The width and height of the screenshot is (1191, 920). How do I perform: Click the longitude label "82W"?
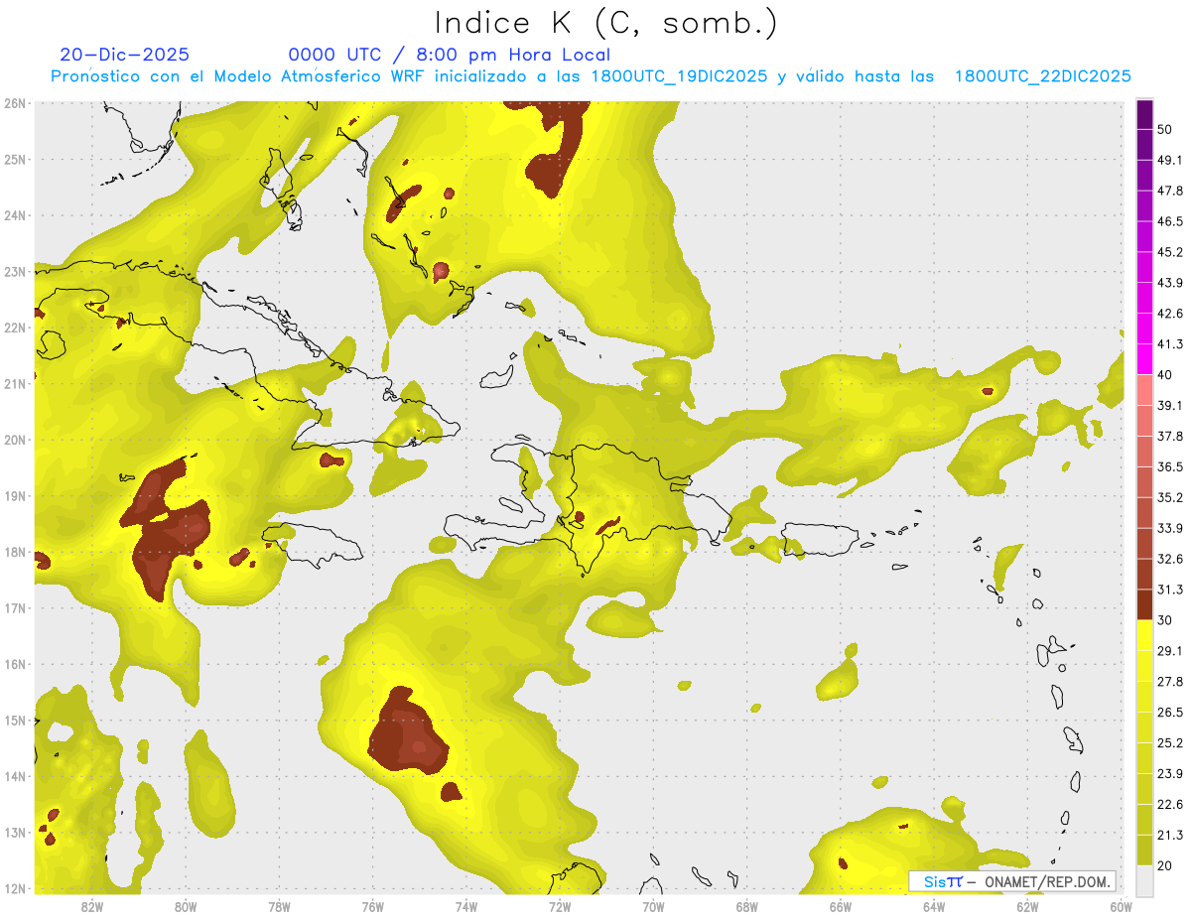[x=92, y=905]
